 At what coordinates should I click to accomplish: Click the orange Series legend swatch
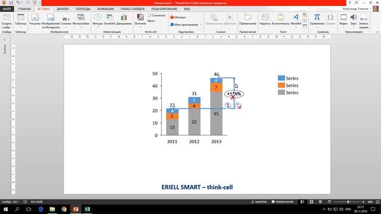282,85
